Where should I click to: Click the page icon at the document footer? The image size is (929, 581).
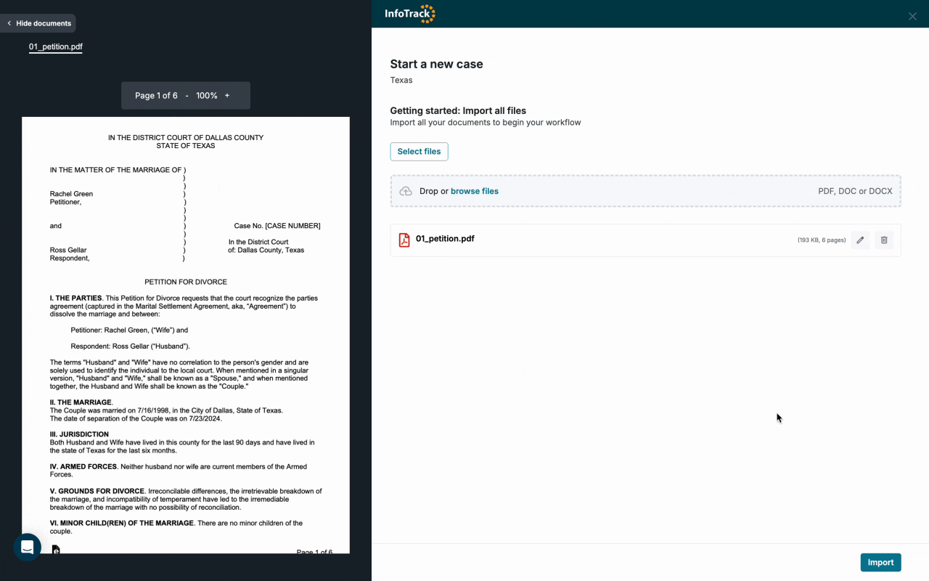pos(56,550)
